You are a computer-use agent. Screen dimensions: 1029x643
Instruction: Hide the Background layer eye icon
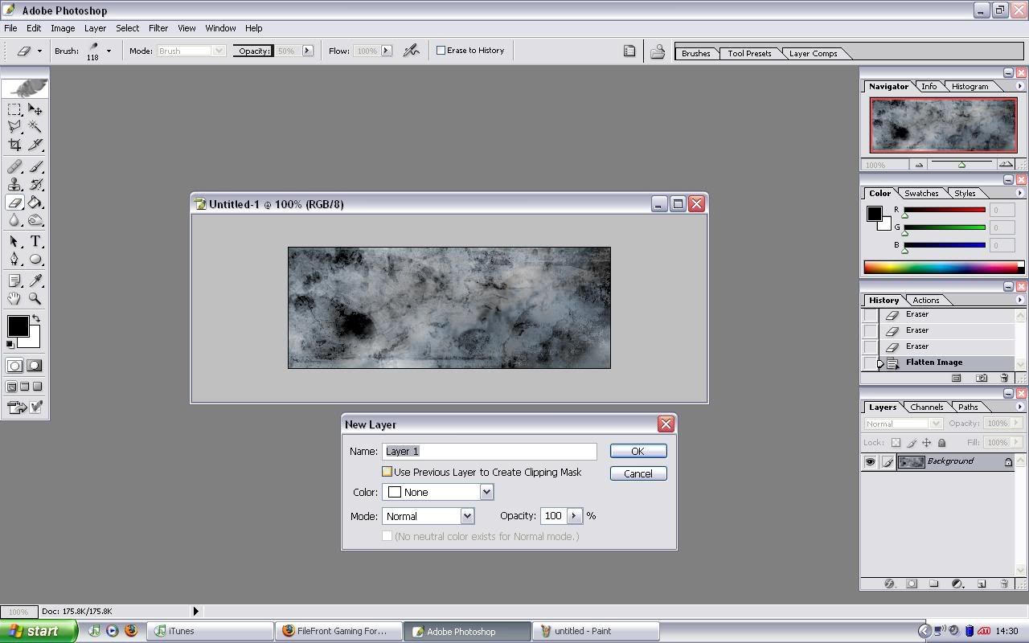coord(870,462)
